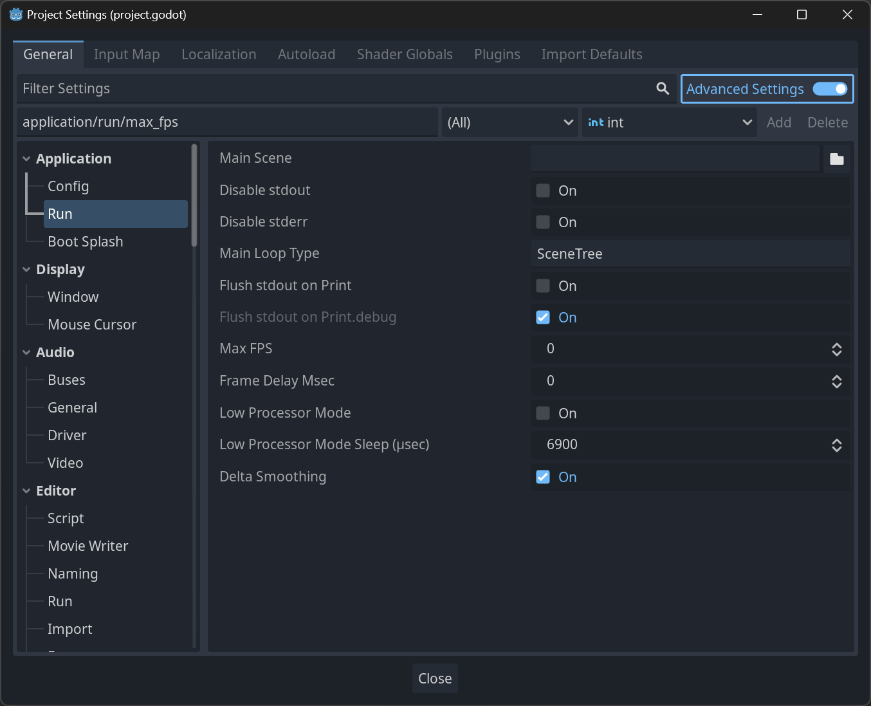Maximize the Project Settings window
Image resolution: width=871 pixels, height=706 pixels.
click(802, 14)
